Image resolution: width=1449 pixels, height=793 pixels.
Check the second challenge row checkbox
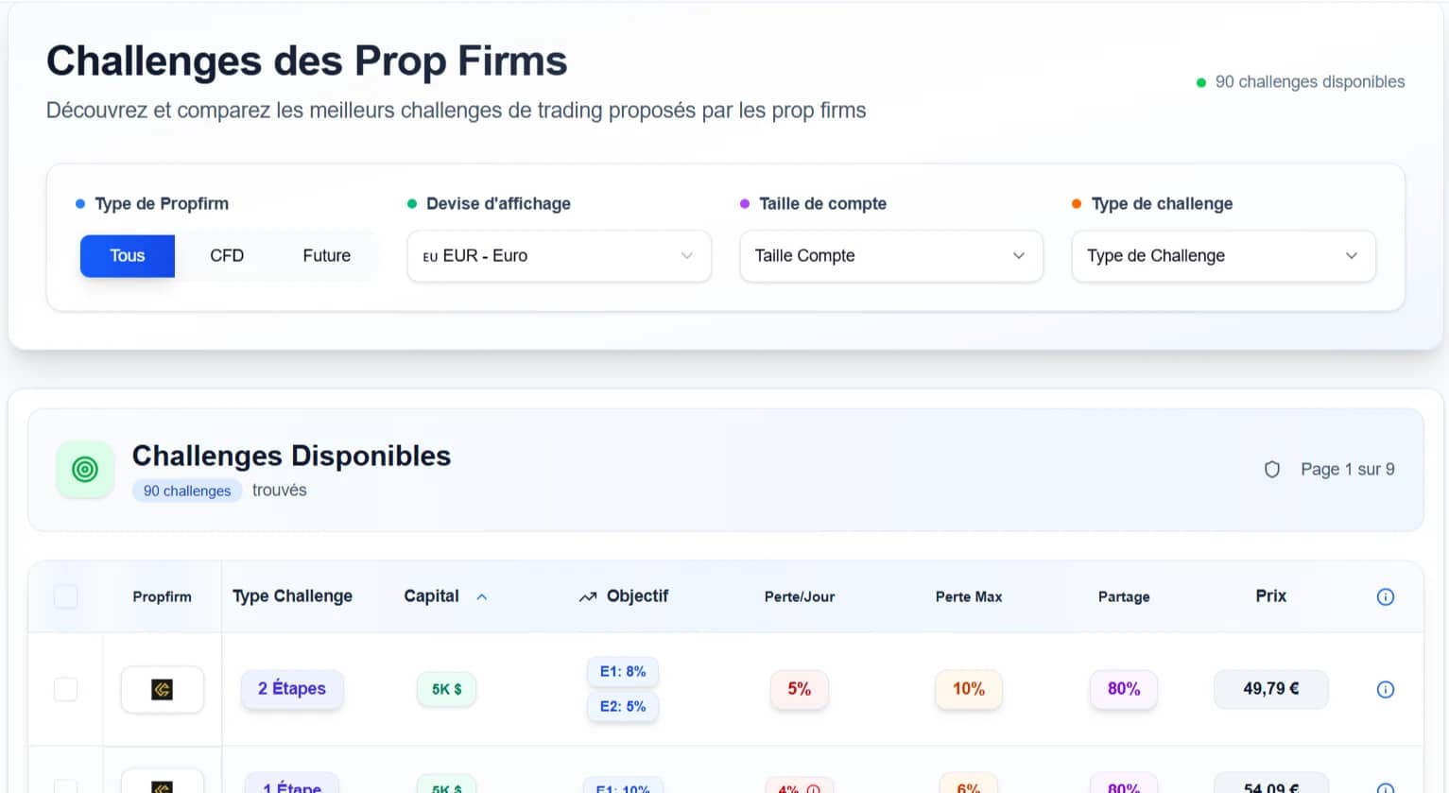click(65, 785)
